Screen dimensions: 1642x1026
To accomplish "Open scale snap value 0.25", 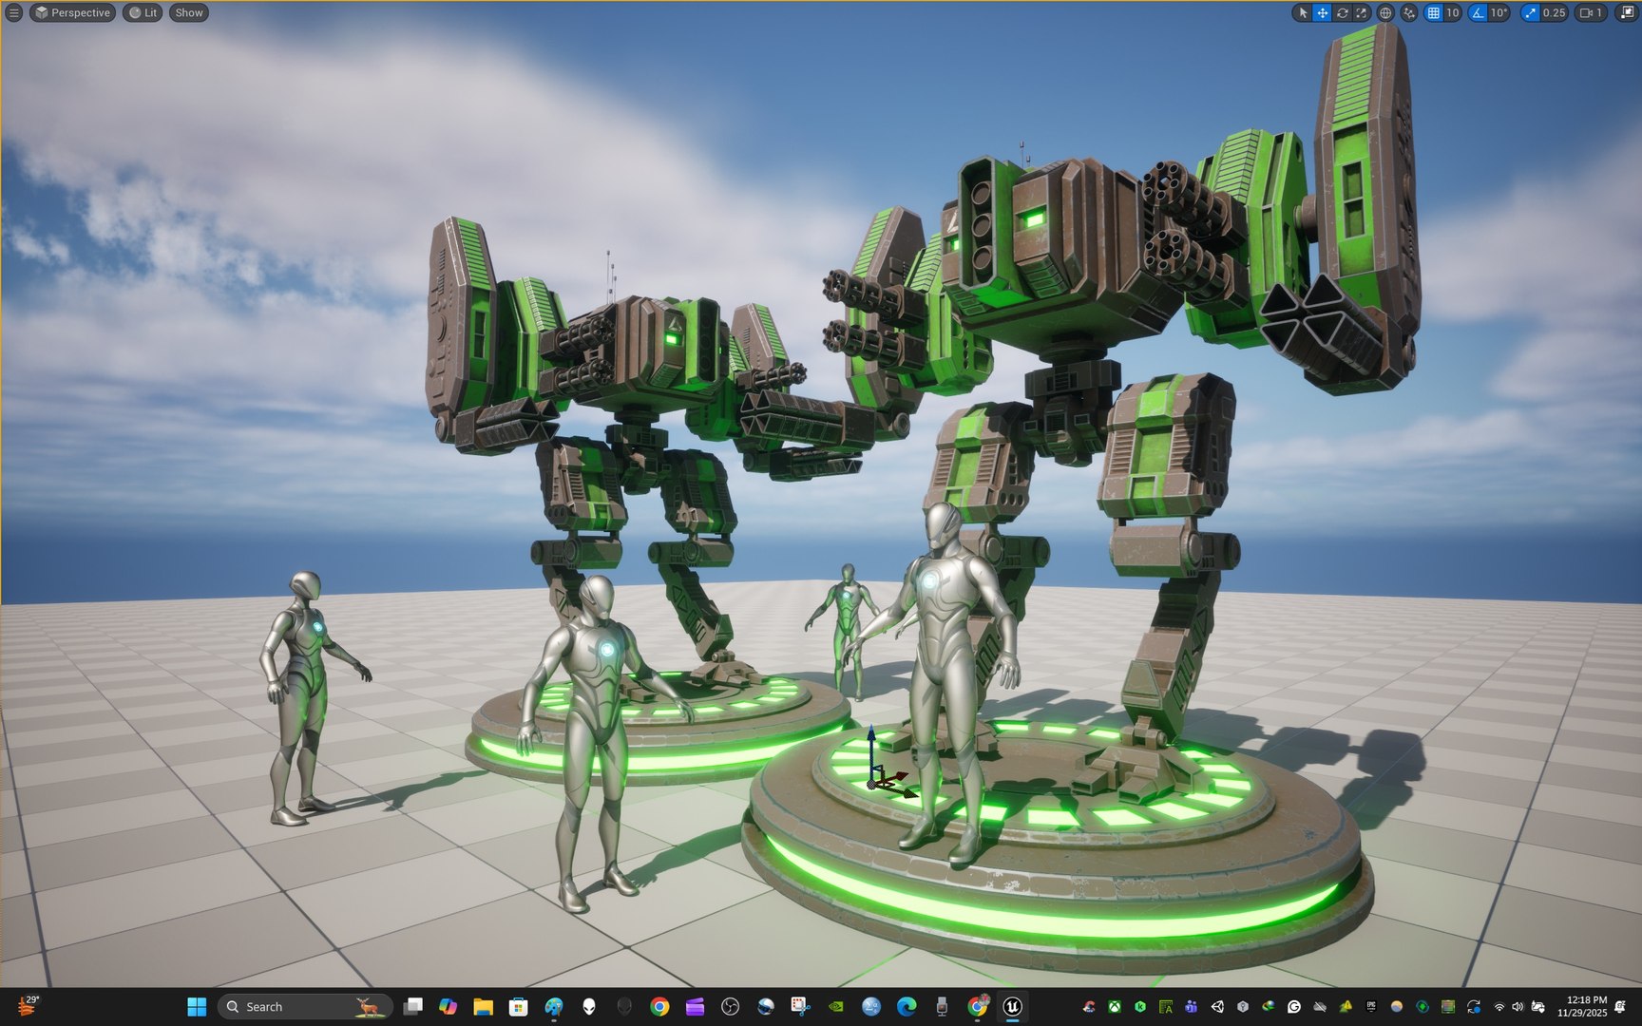I will 1555,12.
